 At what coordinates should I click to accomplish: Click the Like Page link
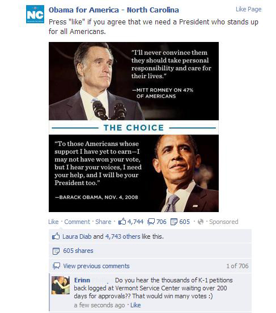(248, 9)
